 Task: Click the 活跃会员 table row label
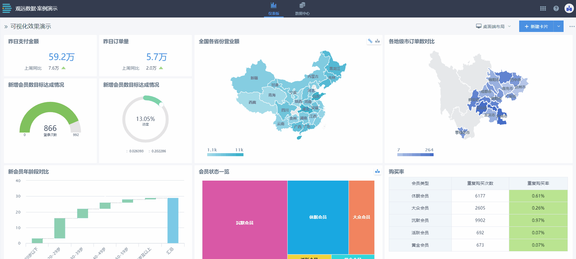(x=420, y=233)
